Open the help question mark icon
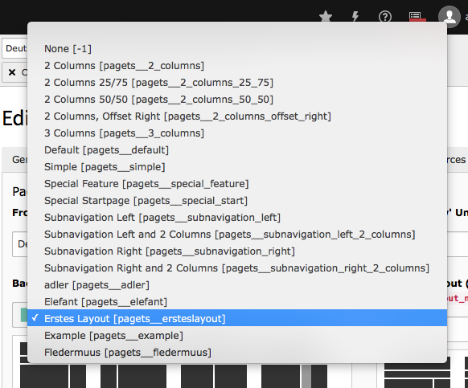 click(385, 16)
